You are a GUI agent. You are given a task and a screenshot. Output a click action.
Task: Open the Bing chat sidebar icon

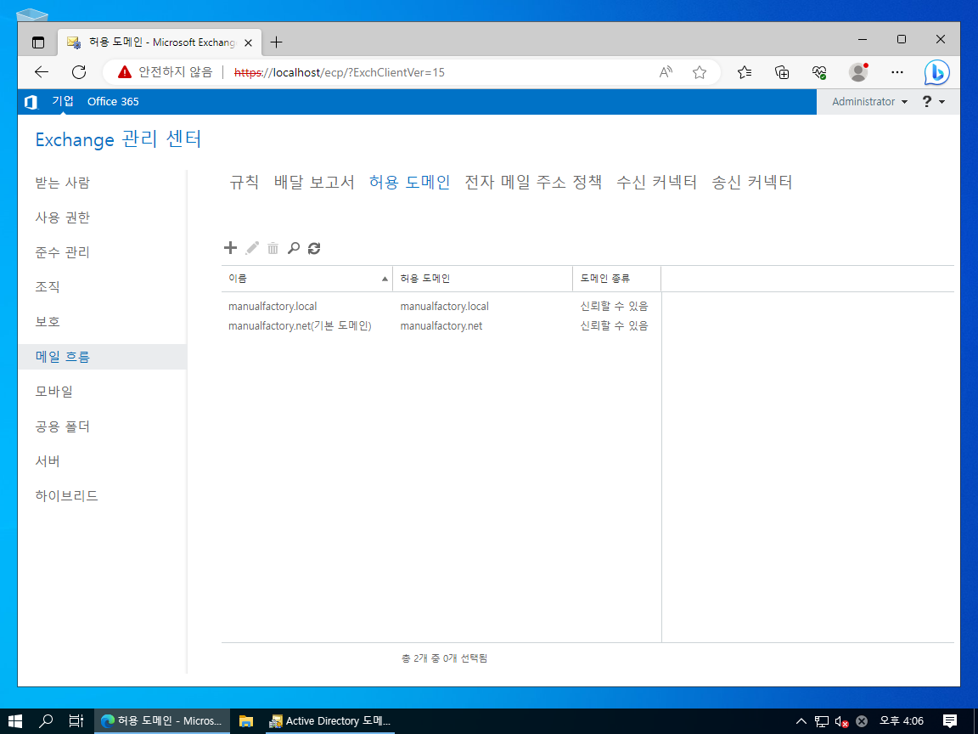click(x=936, y=72)
